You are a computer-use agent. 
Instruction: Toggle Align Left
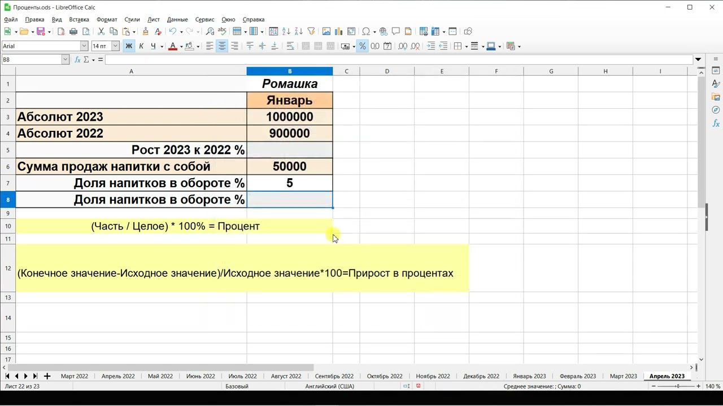(x=210, y=46)
